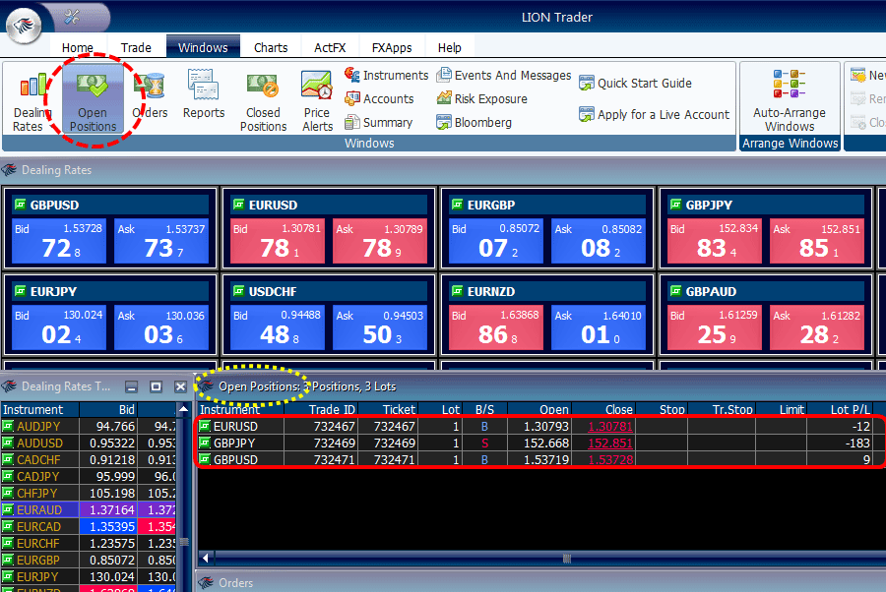Select CHFJPY in Dealing Rates table

[37, 494]
